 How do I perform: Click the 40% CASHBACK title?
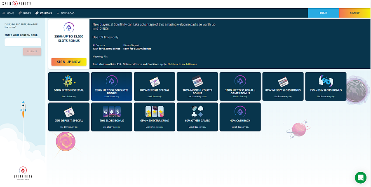[240, 121]
